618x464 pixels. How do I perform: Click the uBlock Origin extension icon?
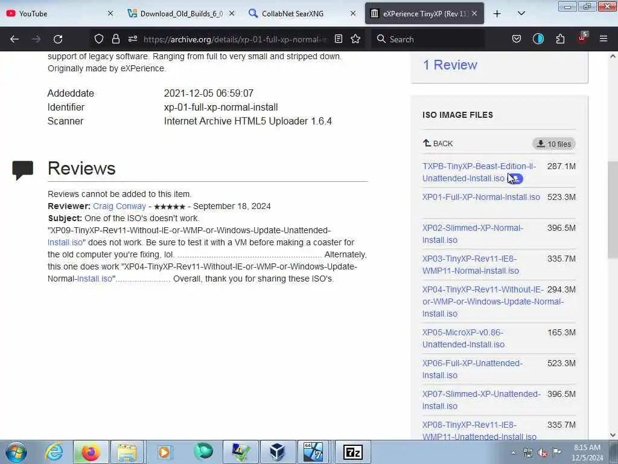point(582,38)
